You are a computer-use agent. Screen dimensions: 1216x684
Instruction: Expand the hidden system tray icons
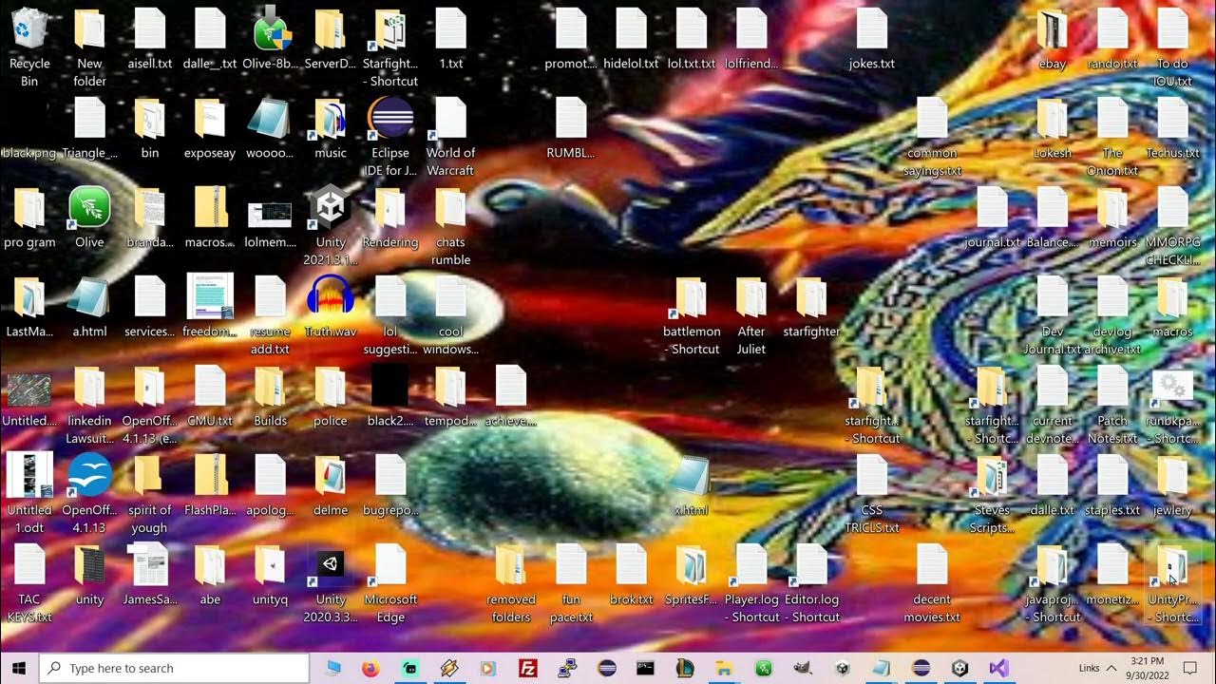coord(1111,668)
